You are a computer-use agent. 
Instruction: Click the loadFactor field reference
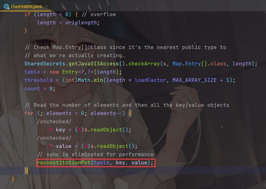click(x=150, y=80)
